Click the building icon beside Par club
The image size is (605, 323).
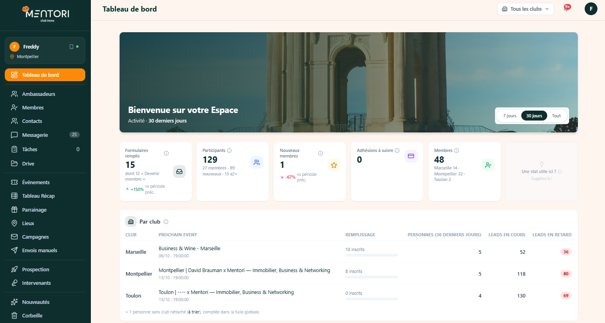[x=131, y=222]
